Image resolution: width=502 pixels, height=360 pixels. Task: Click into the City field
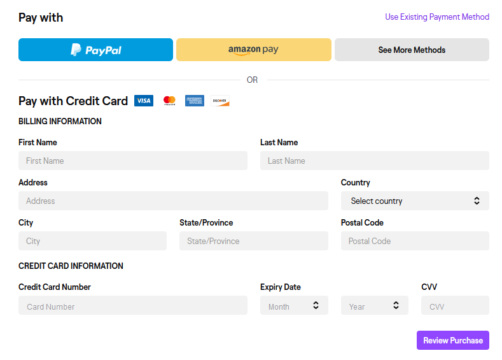[92, 241]
